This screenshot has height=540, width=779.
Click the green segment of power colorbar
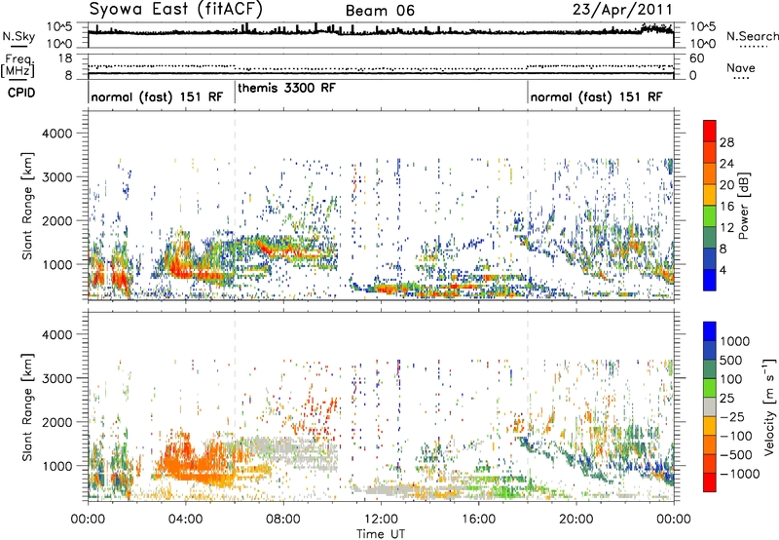710,216
